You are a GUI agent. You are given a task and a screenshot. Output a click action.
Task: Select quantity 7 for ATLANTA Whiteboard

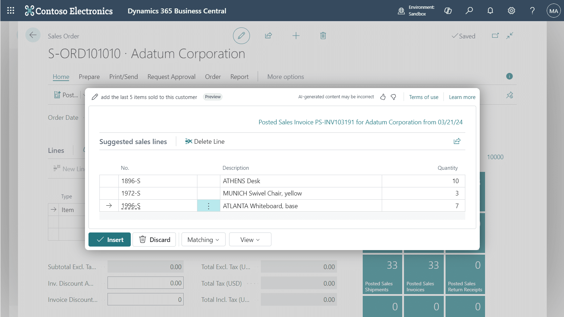point(423,206)
